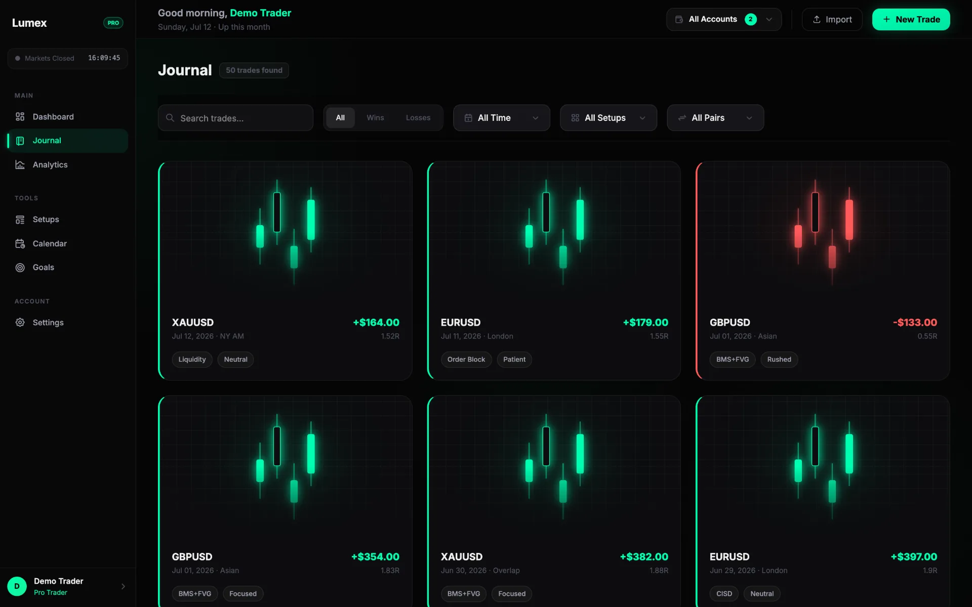Switch filter to Wins
Viewport: 972px width, 607px height.
pyautogui.click(x=375, y=118)
